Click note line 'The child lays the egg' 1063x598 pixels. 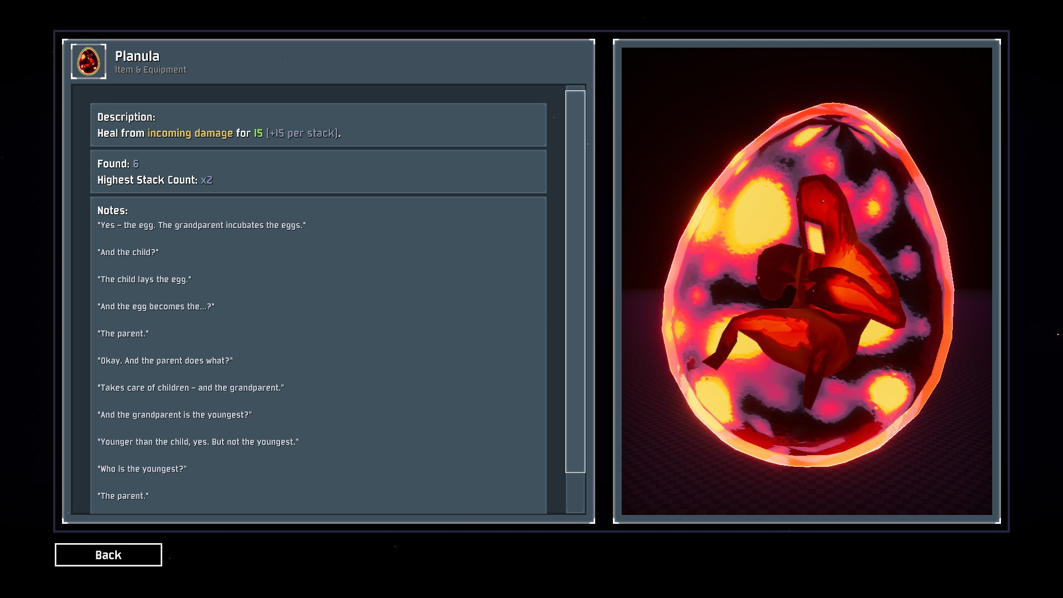click(x=144, y=280)
